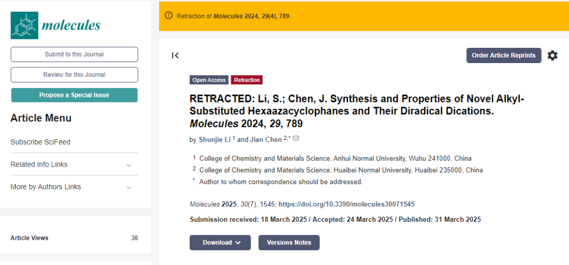Screen dimensions: 569x265
Task: Collapse the sidebar with the arrow icon
Action: pyautogui.click(x=175, y=55)
